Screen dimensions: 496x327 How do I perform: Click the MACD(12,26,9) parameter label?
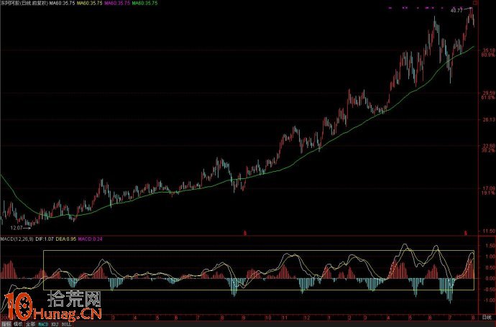17,238
